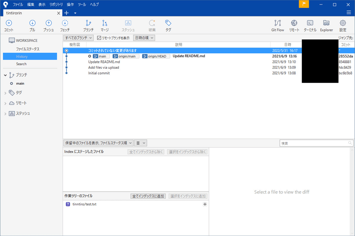This screenshot has height=236, width=355.
Task: Click the diff panel vertical scrollbar
Action: 352,192
